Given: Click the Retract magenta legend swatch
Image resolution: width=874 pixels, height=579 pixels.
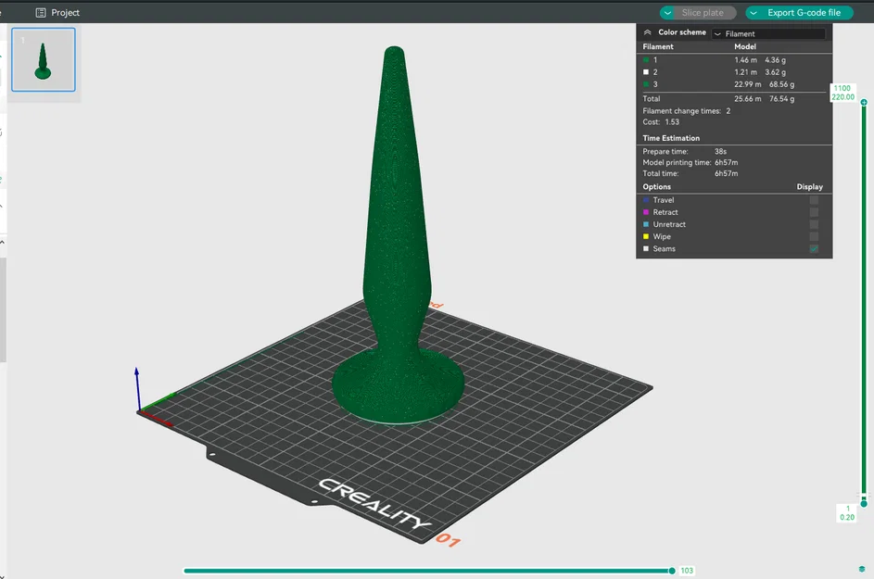Looking at the screenshot, I should [x=646, y=212].
